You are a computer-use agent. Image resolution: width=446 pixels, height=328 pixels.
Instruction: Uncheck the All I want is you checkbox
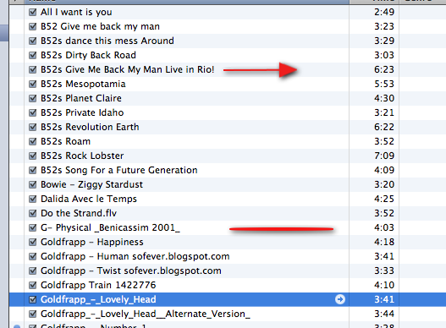click(33, 12)
